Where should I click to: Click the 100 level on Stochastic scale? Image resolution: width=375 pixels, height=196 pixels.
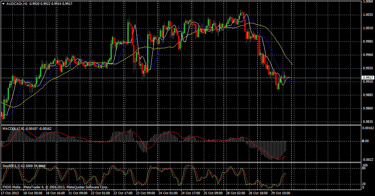(x=365, y=165)
